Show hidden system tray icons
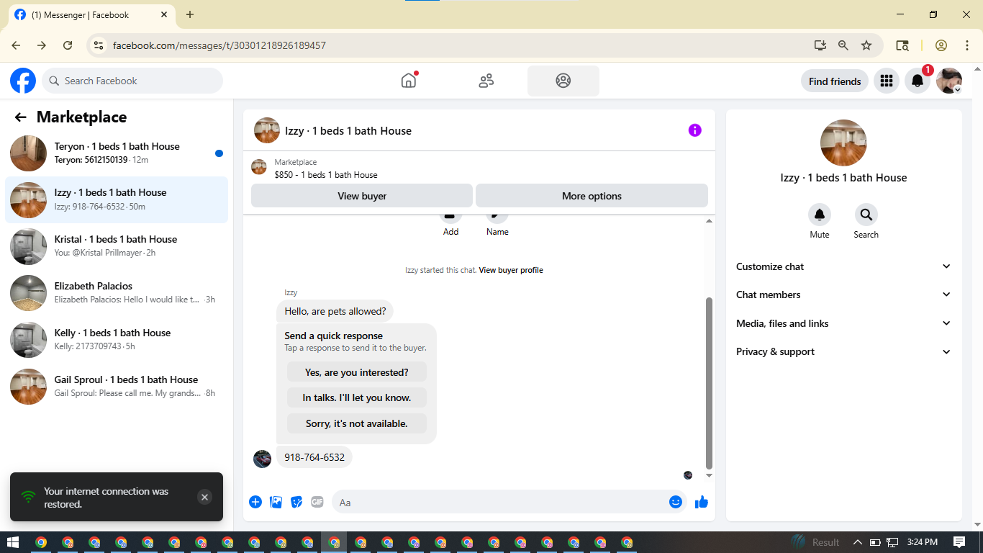Viewport: 983px width, 553px height. pyautogui.click(x=857, y=542)
